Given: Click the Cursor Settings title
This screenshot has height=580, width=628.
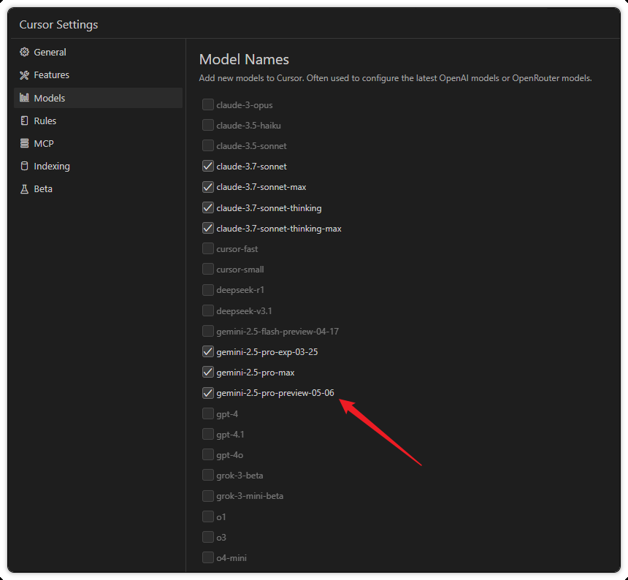Looking at the screenshot, I should coord(58,24).
